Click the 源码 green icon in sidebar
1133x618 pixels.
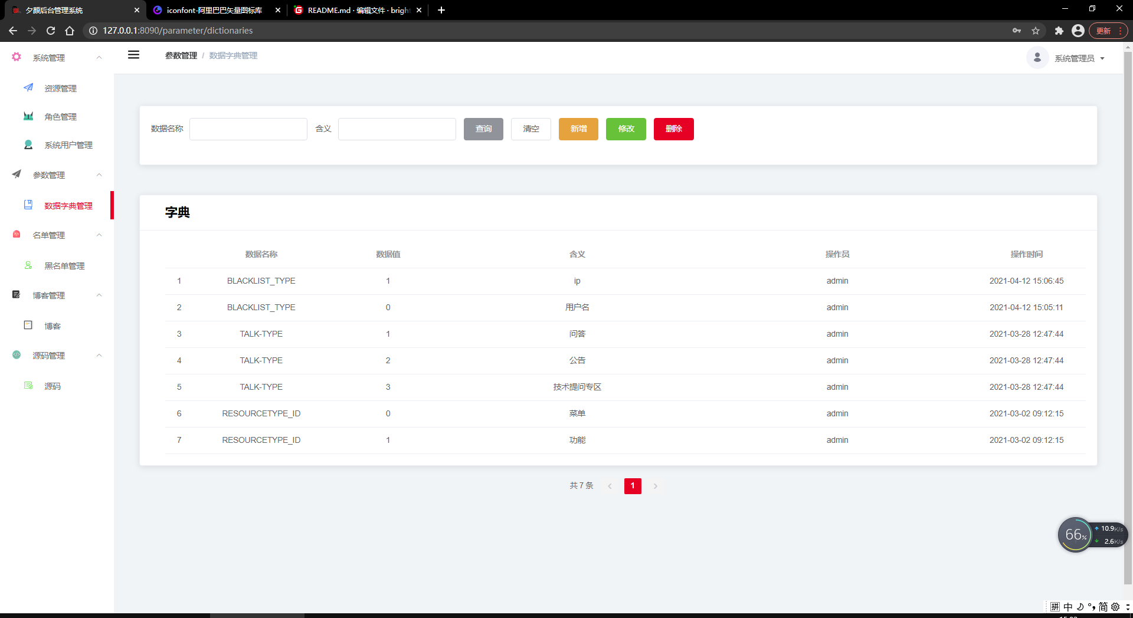coord(28,386)
